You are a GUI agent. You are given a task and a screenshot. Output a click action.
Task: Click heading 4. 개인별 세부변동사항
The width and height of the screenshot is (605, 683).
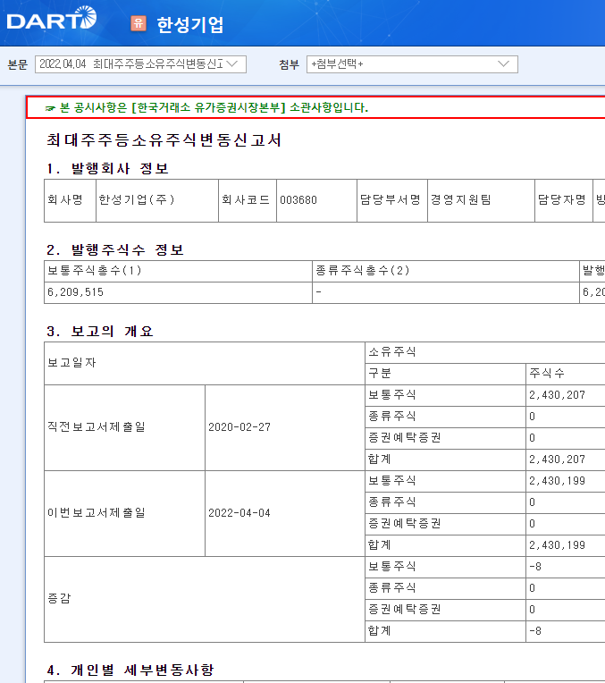[130, 670]
